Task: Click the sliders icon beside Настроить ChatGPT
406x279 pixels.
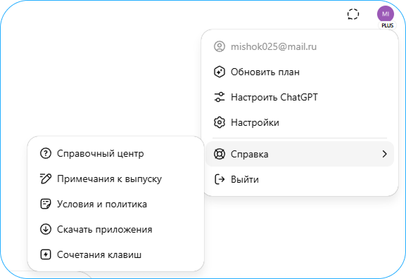Action: (x=220, y=97)
